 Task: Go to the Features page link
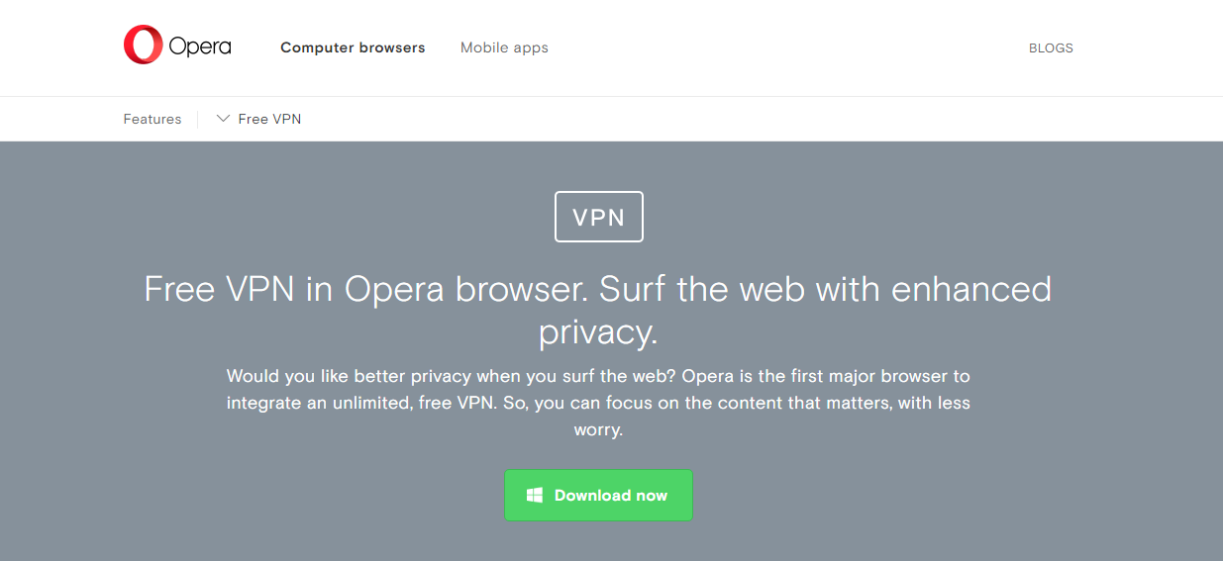(x=153, y=119)
